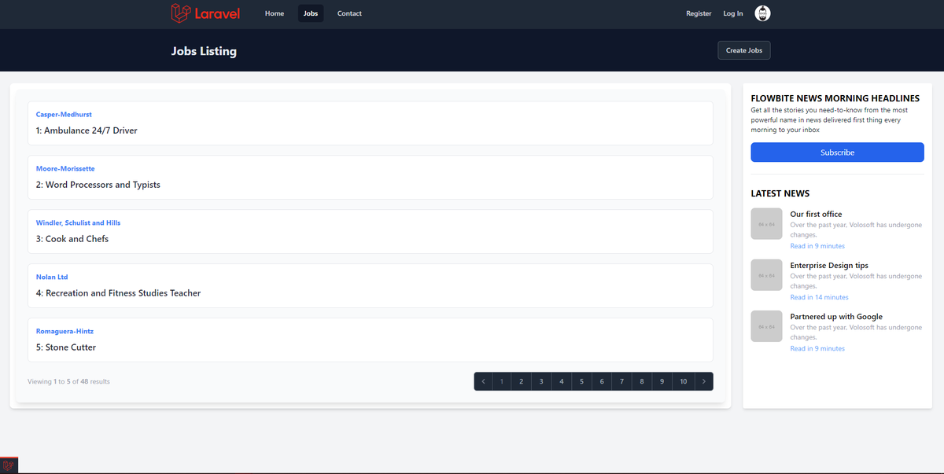
Task: Select pagination page 1
Action: click(502, 381)
